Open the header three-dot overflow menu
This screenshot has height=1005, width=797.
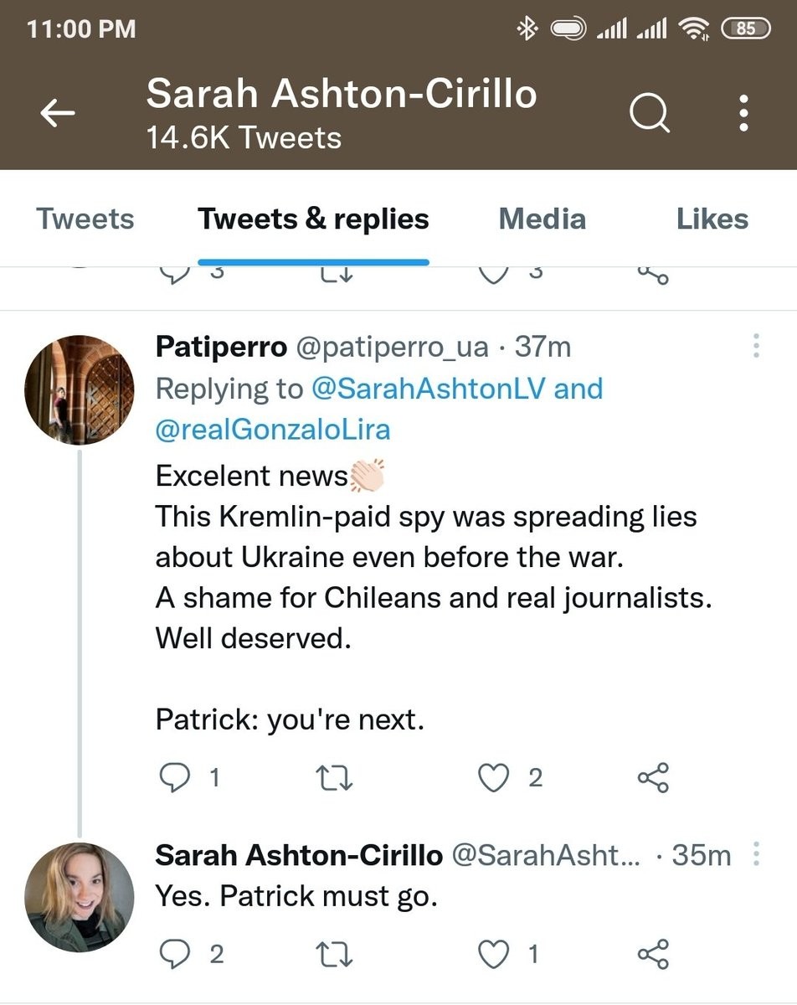coord(743,113)
